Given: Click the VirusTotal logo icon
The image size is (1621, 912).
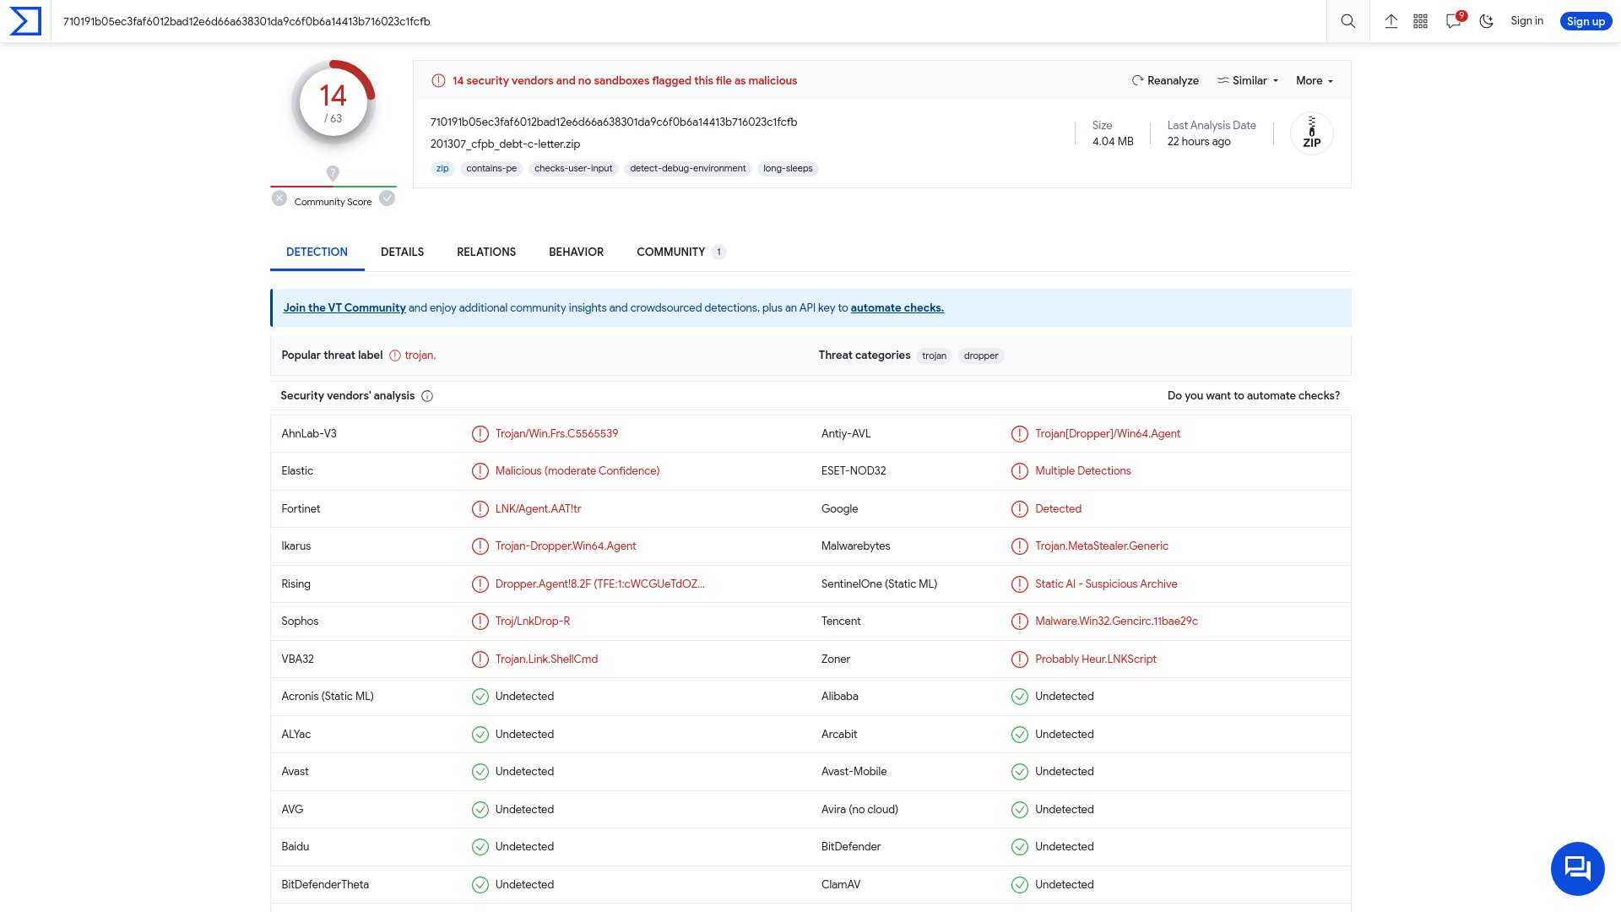Looking at the screenshot, I should click(x=24, y=20).
